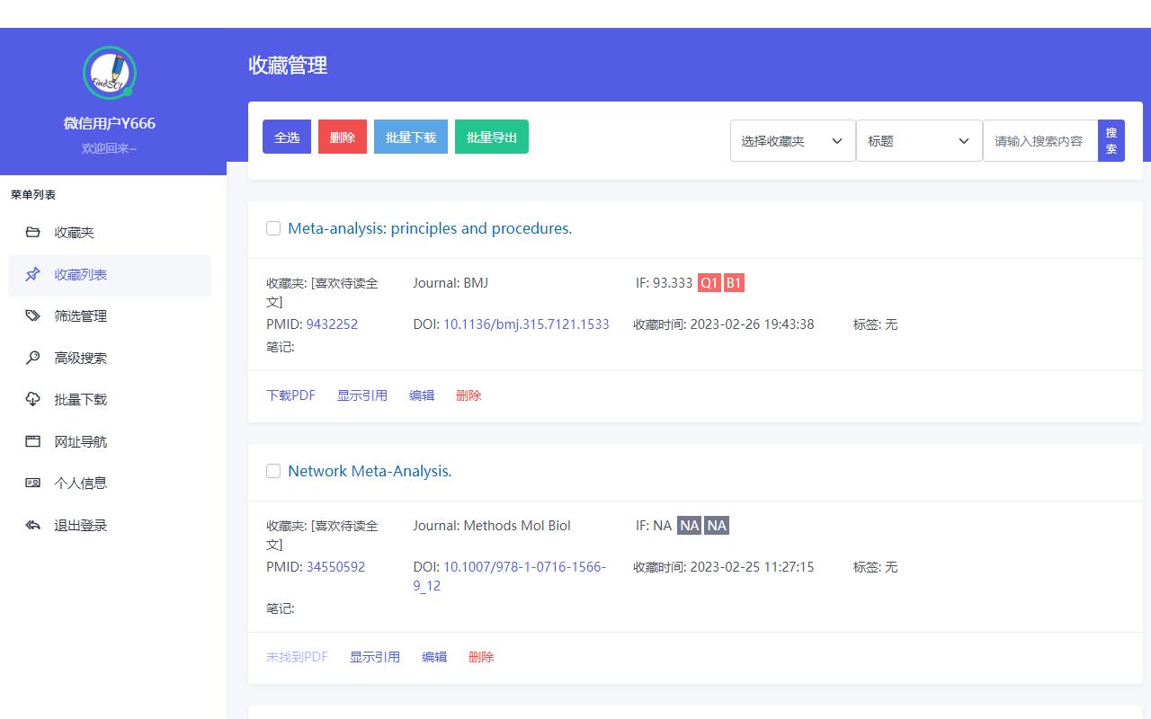This screenshot has width=1151, height=719.
Task: Click the FindSCI circular logo
Action: pos(109,73)
